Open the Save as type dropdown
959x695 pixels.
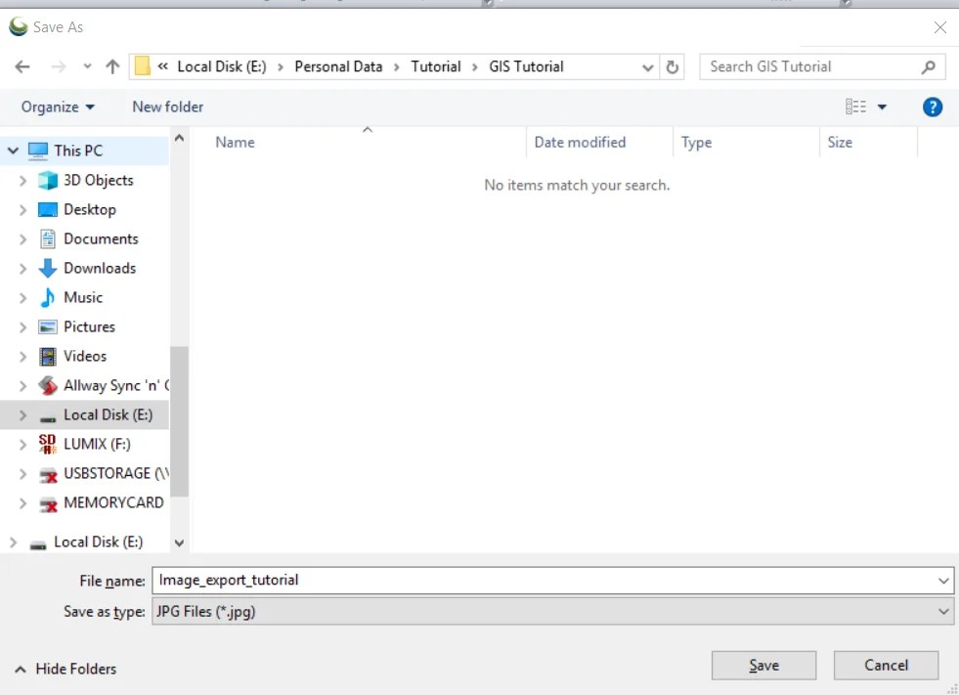pos(552,612)
